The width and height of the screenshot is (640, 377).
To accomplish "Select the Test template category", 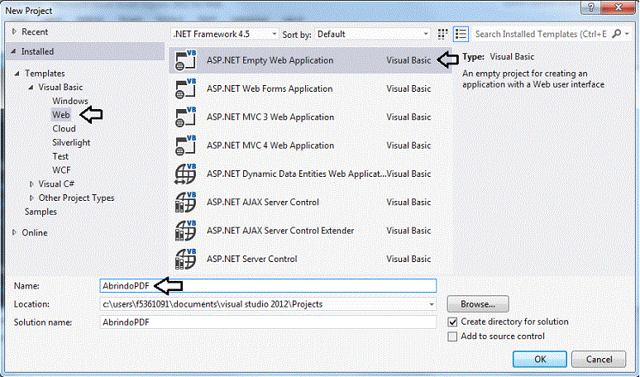I will 60,157.
